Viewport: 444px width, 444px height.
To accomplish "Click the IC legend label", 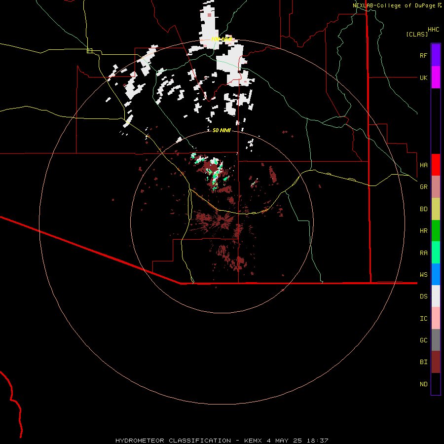I will point(423,319).
